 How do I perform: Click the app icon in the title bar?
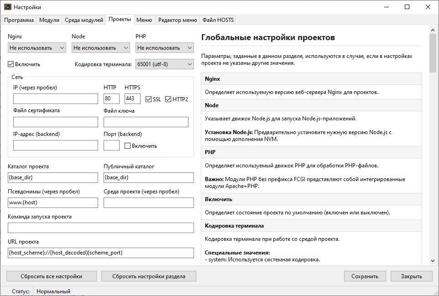click(x=7, y=7)
